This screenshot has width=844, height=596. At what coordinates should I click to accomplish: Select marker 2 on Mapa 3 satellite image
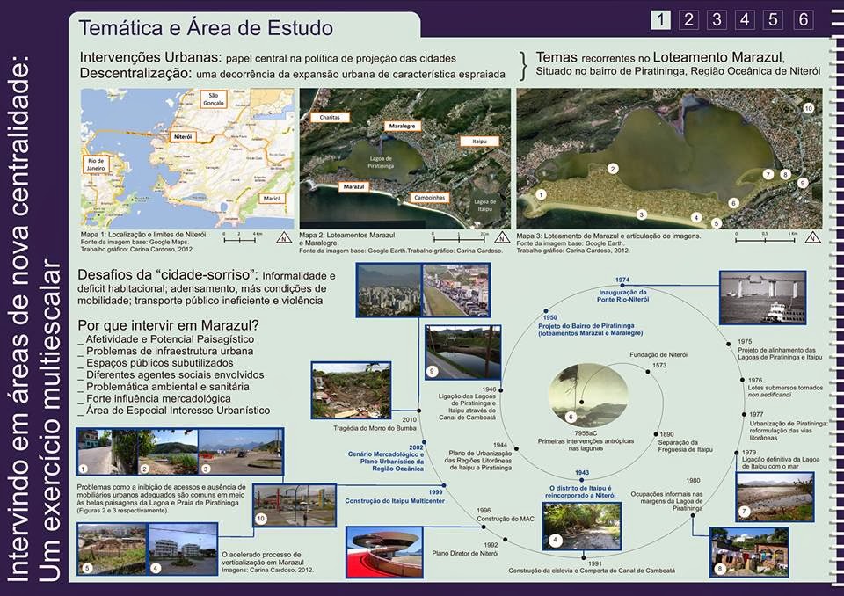(x=613, y=169)
